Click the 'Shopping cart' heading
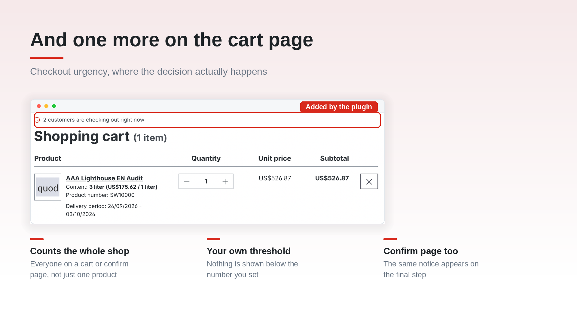Screen dimensions: 577x324 click(82, 136)
